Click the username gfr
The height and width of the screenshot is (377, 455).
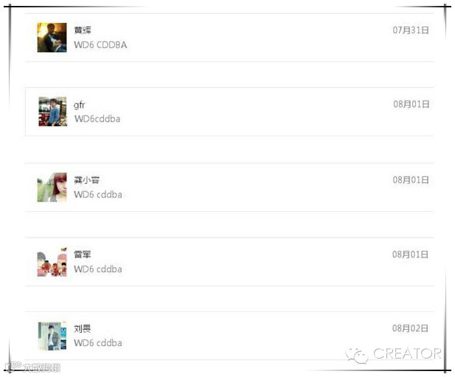coord(79,105)
